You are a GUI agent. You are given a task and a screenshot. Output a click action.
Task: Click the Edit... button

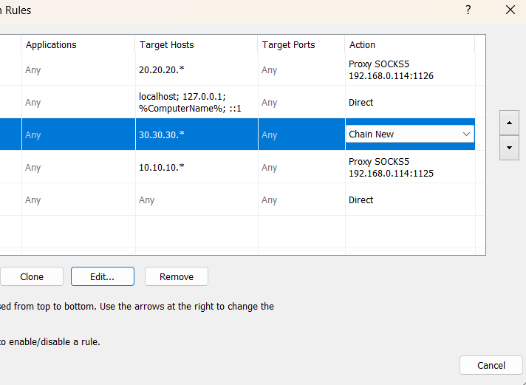pyautogui.click(x=102, y=277)
